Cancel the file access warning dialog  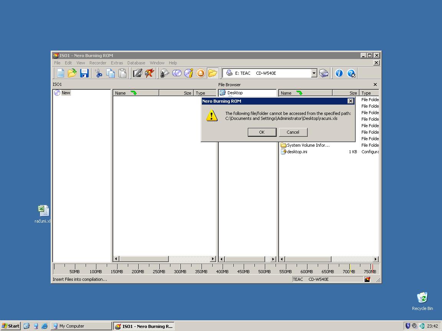(293, 132)
